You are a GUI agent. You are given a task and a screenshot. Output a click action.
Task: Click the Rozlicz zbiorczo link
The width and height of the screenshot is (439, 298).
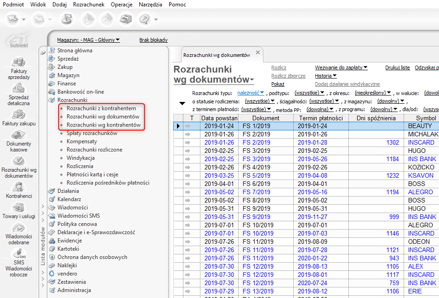click(288, 76)
